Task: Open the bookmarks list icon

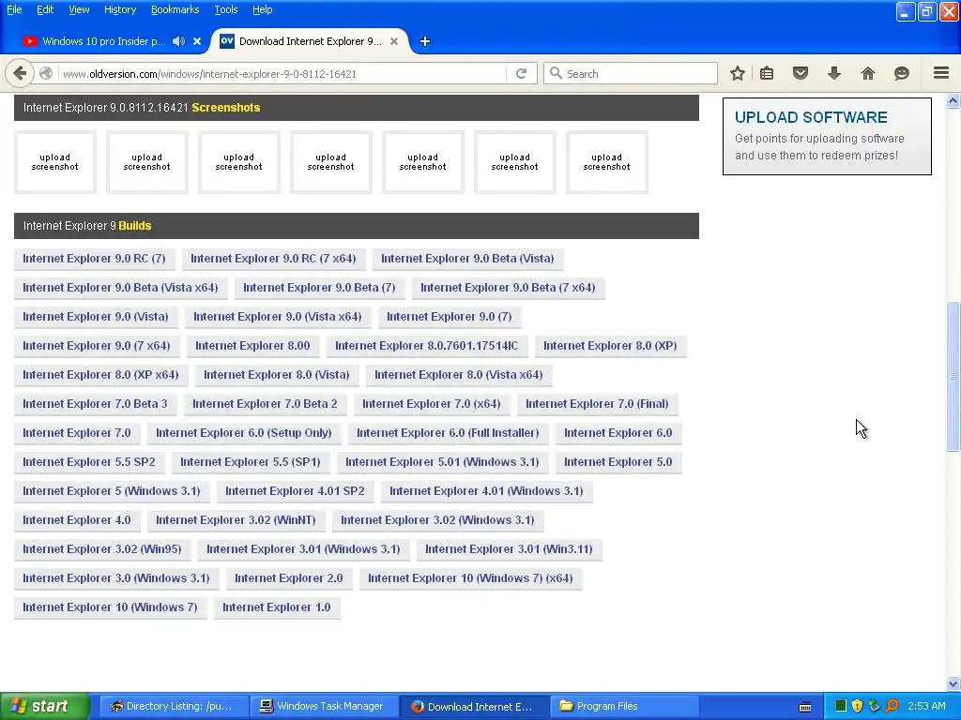Action: click(767, 73)
